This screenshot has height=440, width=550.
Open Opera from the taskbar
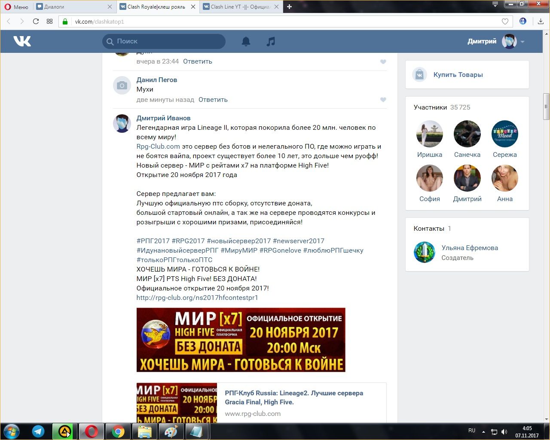coord(91,431)
